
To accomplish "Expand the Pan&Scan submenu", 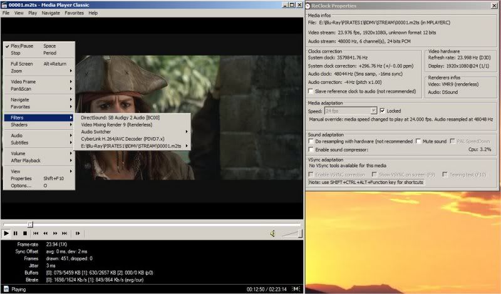I will tap(39, 89).
